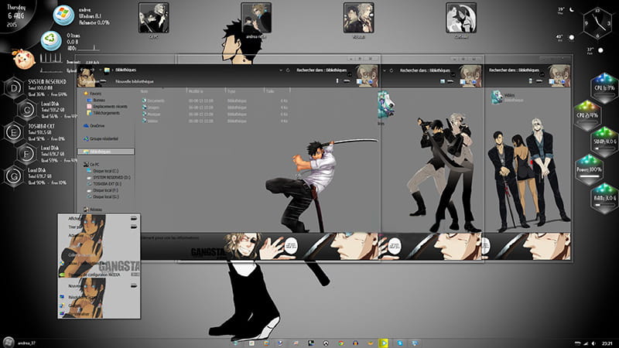
Task: Click the highlighted media player taskbar icon
Action: (x=384, y=343)
